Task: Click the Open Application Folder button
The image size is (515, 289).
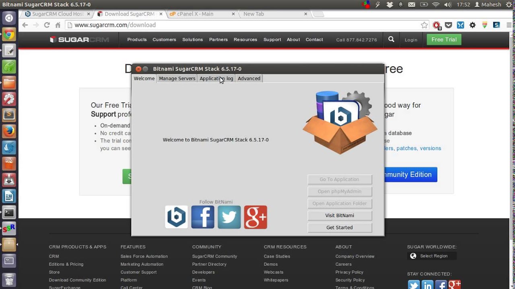Action: tap(340, 204)
